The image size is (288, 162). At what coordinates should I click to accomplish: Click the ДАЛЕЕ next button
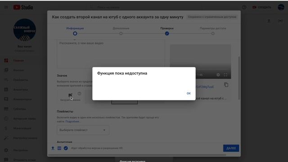pyautogui.click(x=231, y=148)
